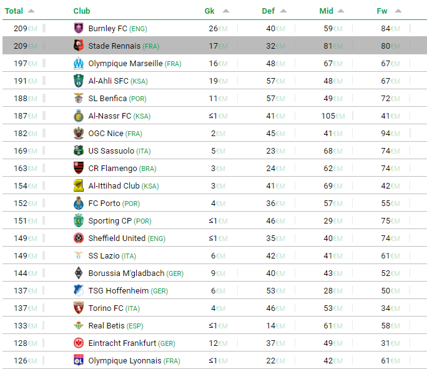Click the SL Benfica crest icon
427x369 pixels.
coord(79,98)
